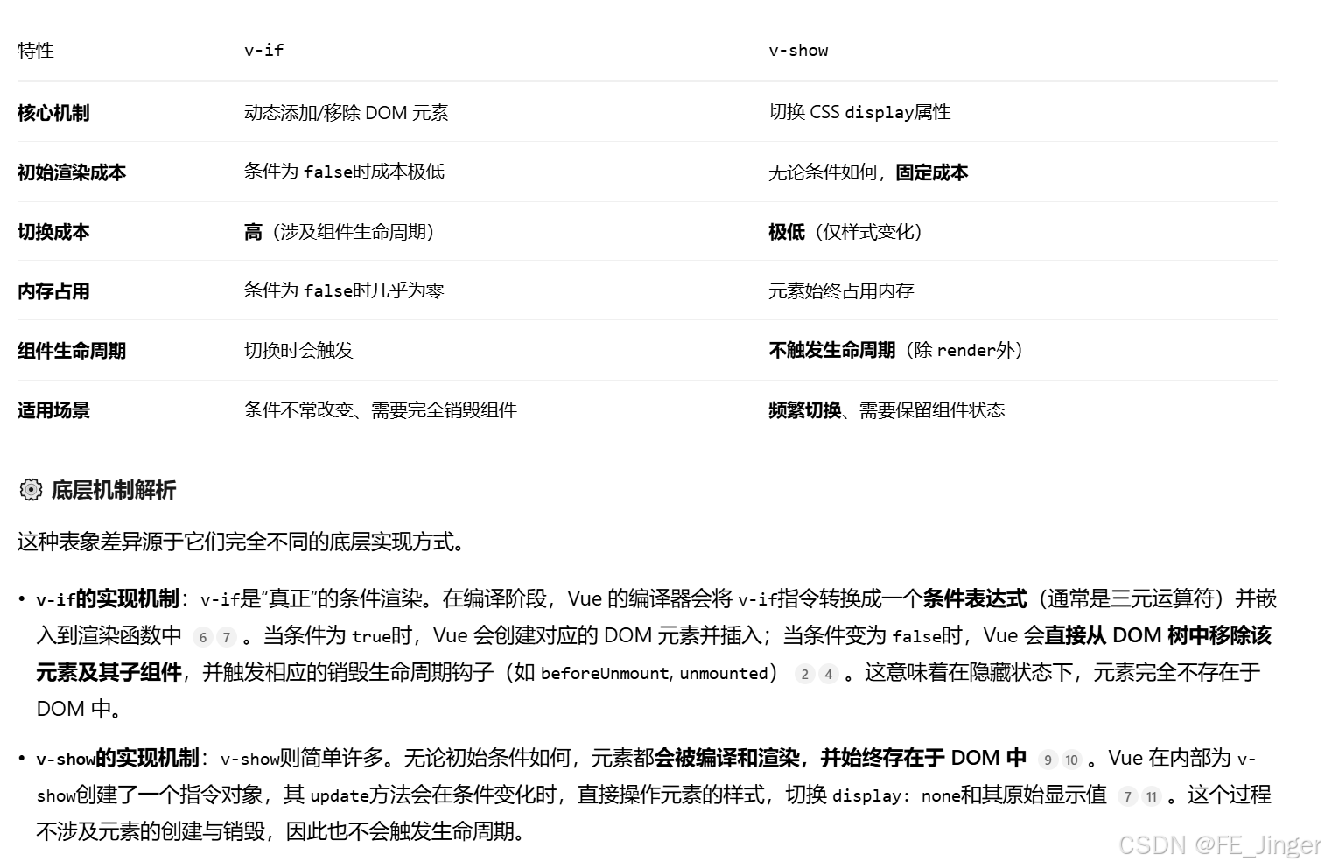The image size is (1325, 868).
Task: Click the heading 底层机制解析
Action: [114, 490]
